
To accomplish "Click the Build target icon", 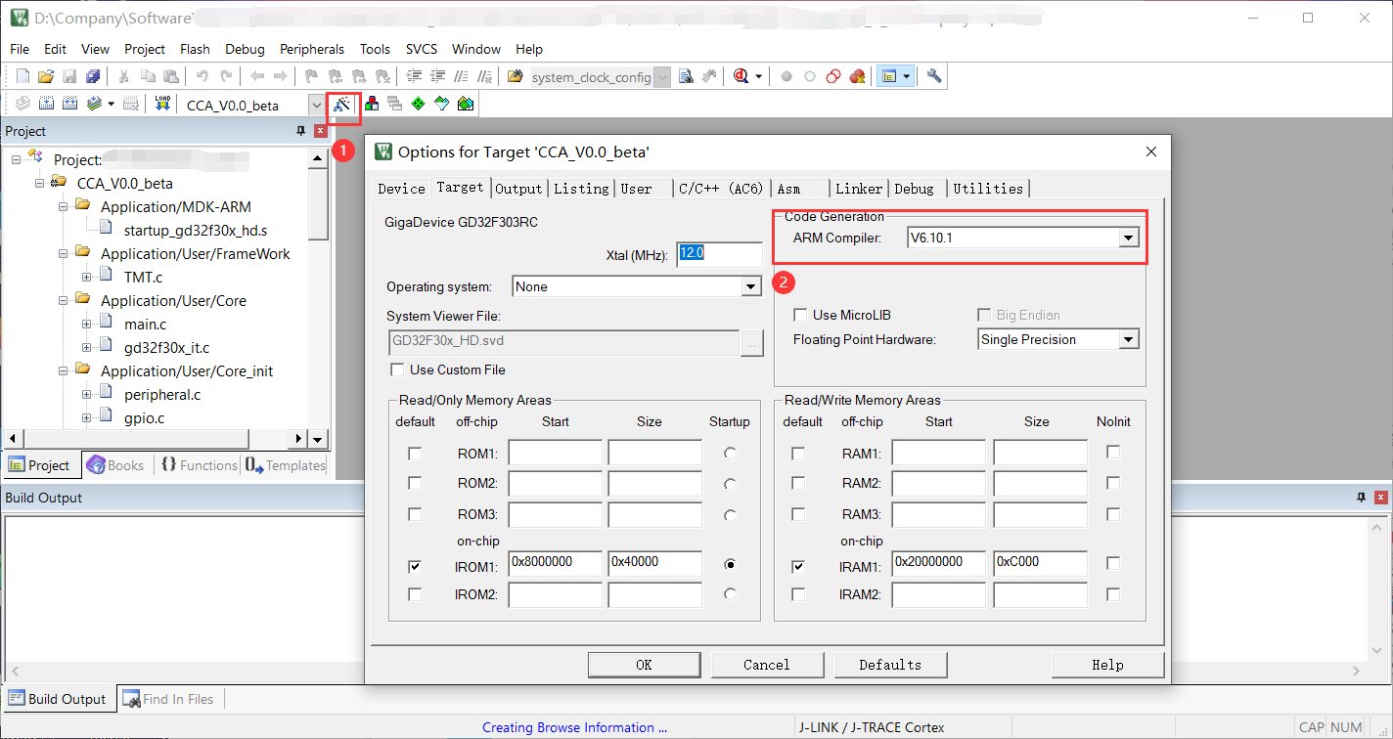I will (46, 104).
